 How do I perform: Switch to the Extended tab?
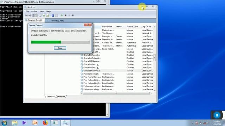(x=51, y=97)
